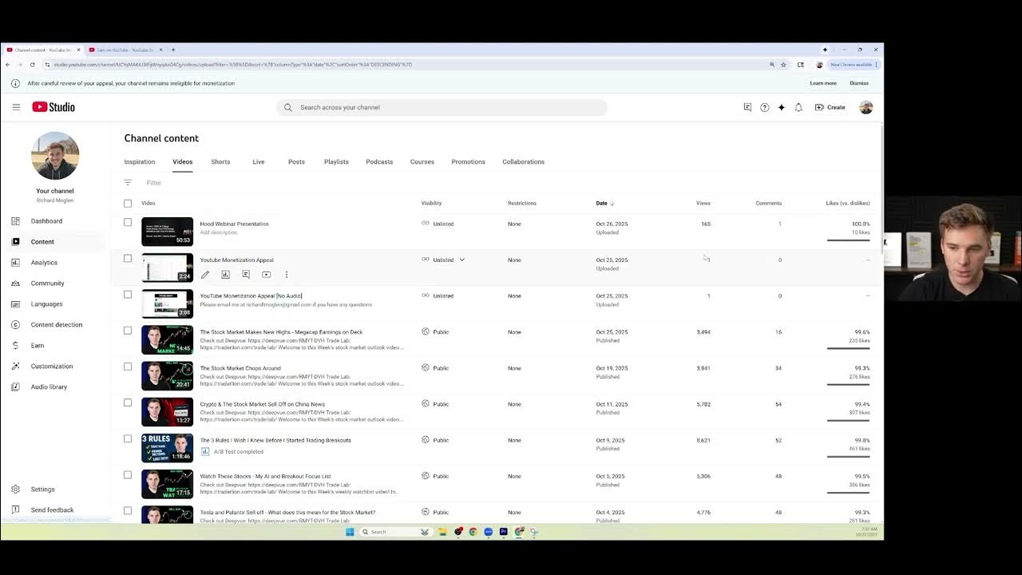Sort by the Date column header
Screen dimensions: 1022x575
[604, 204]
